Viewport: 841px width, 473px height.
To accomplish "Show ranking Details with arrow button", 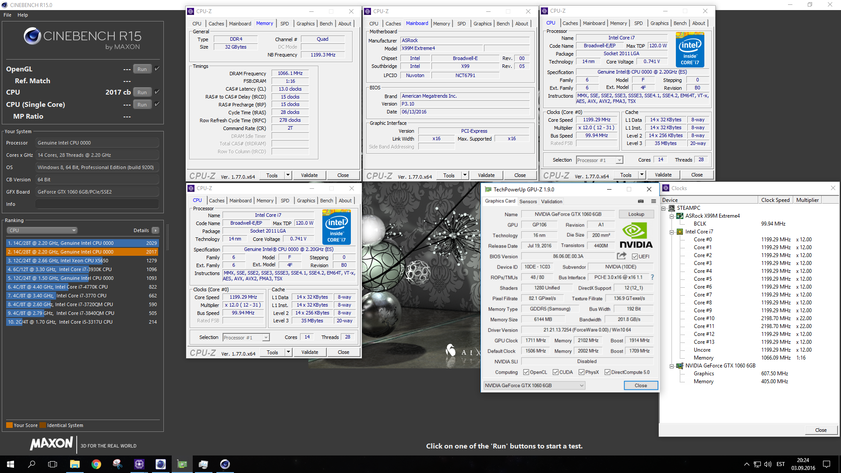I will pos(155,230).
